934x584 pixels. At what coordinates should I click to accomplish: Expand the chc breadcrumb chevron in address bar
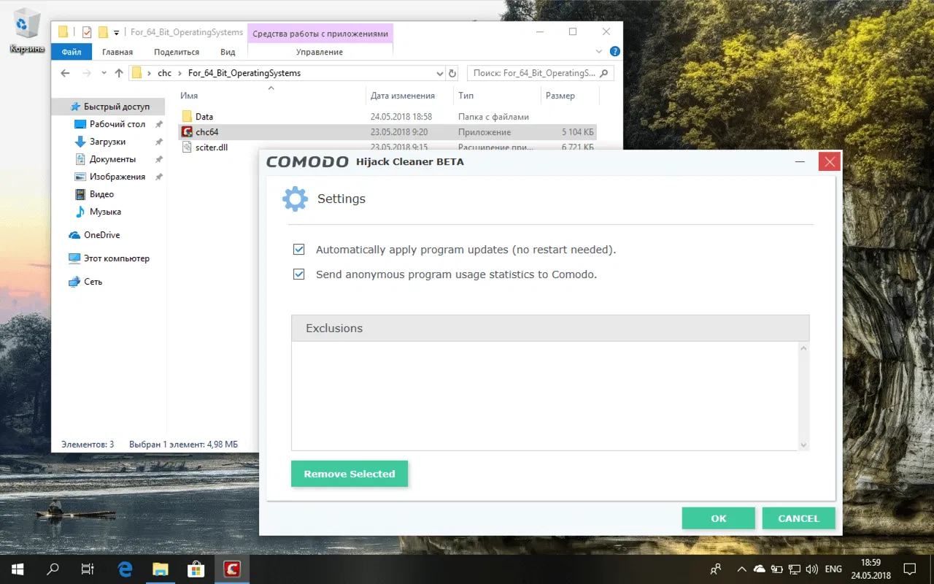180,73
